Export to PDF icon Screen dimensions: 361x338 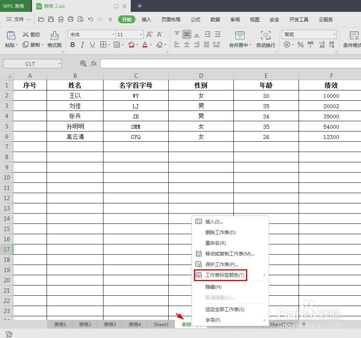coord(61,19)
